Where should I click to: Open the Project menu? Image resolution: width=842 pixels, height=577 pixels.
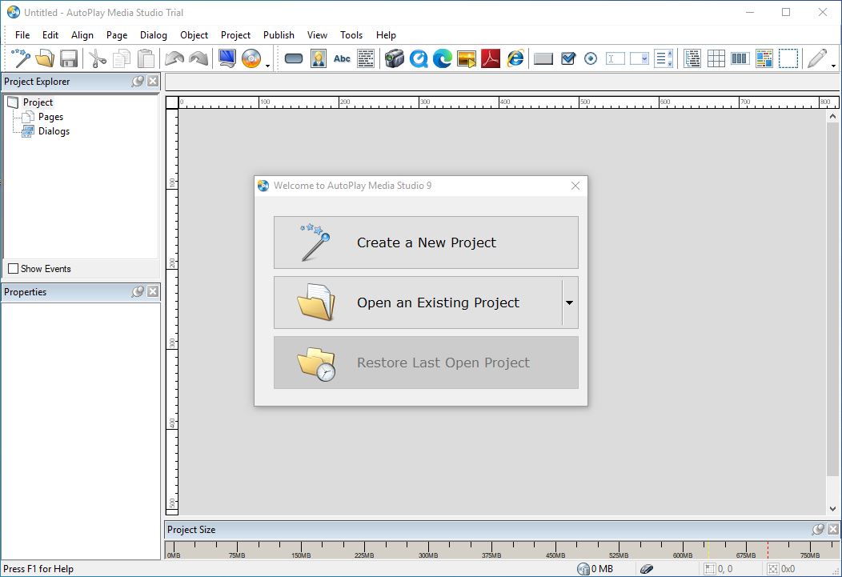pyautogui.click(x=235, y=35)
